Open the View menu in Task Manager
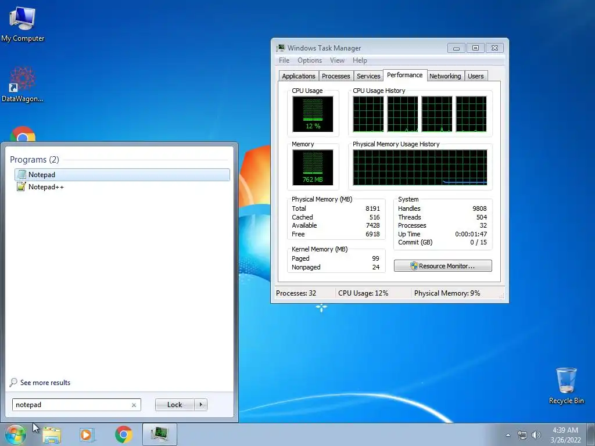 [x=337, y=60]
